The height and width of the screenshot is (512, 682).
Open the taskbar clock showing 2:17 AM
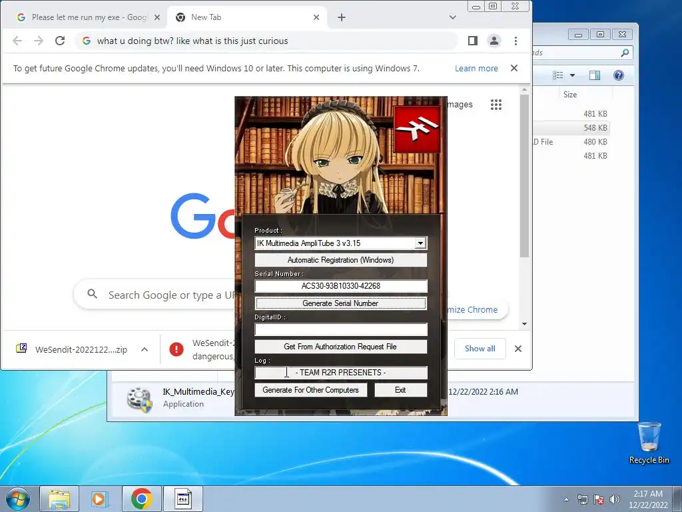(648, 499)
